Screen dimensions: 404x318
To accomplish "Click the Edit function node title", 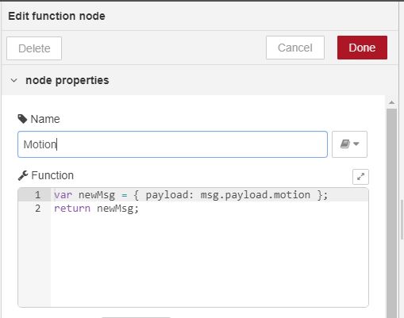I will (56, 16).
